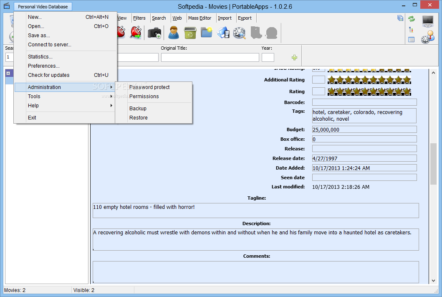
Task: Select Save as... menu entry
Action: (65, 36)
